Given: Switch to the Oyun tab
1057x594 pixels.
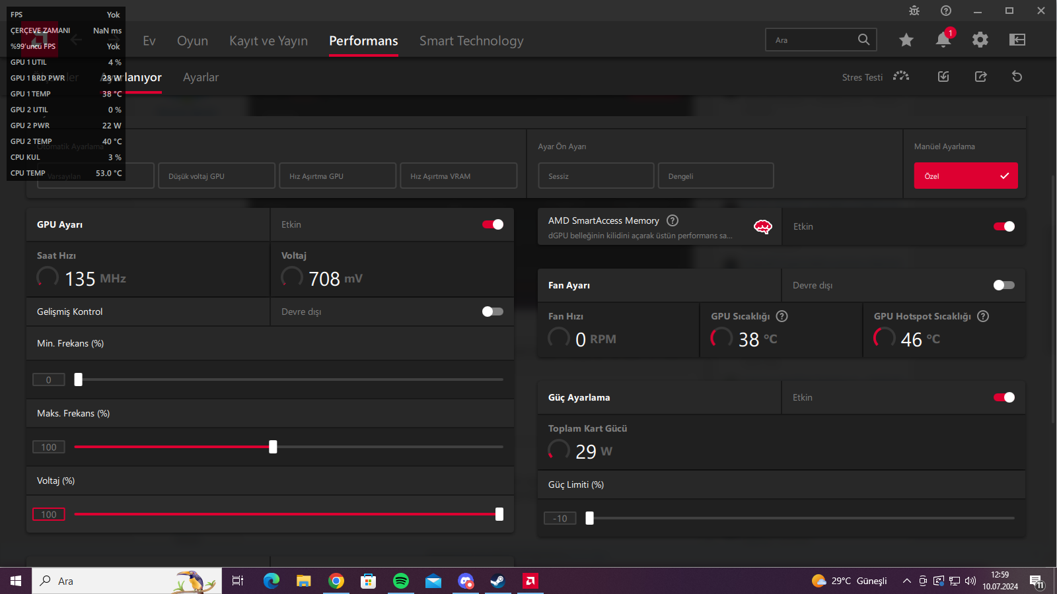Looking at the screenshot, I should (x=192, y=41).
